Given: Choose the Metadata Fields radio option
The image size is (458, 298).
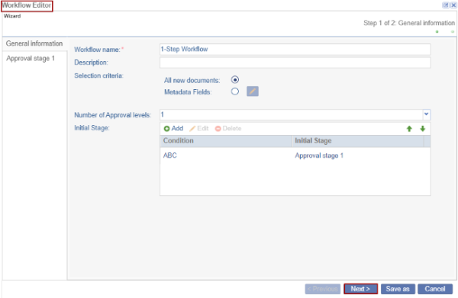Looking at the screenshot, I should 235,91.
